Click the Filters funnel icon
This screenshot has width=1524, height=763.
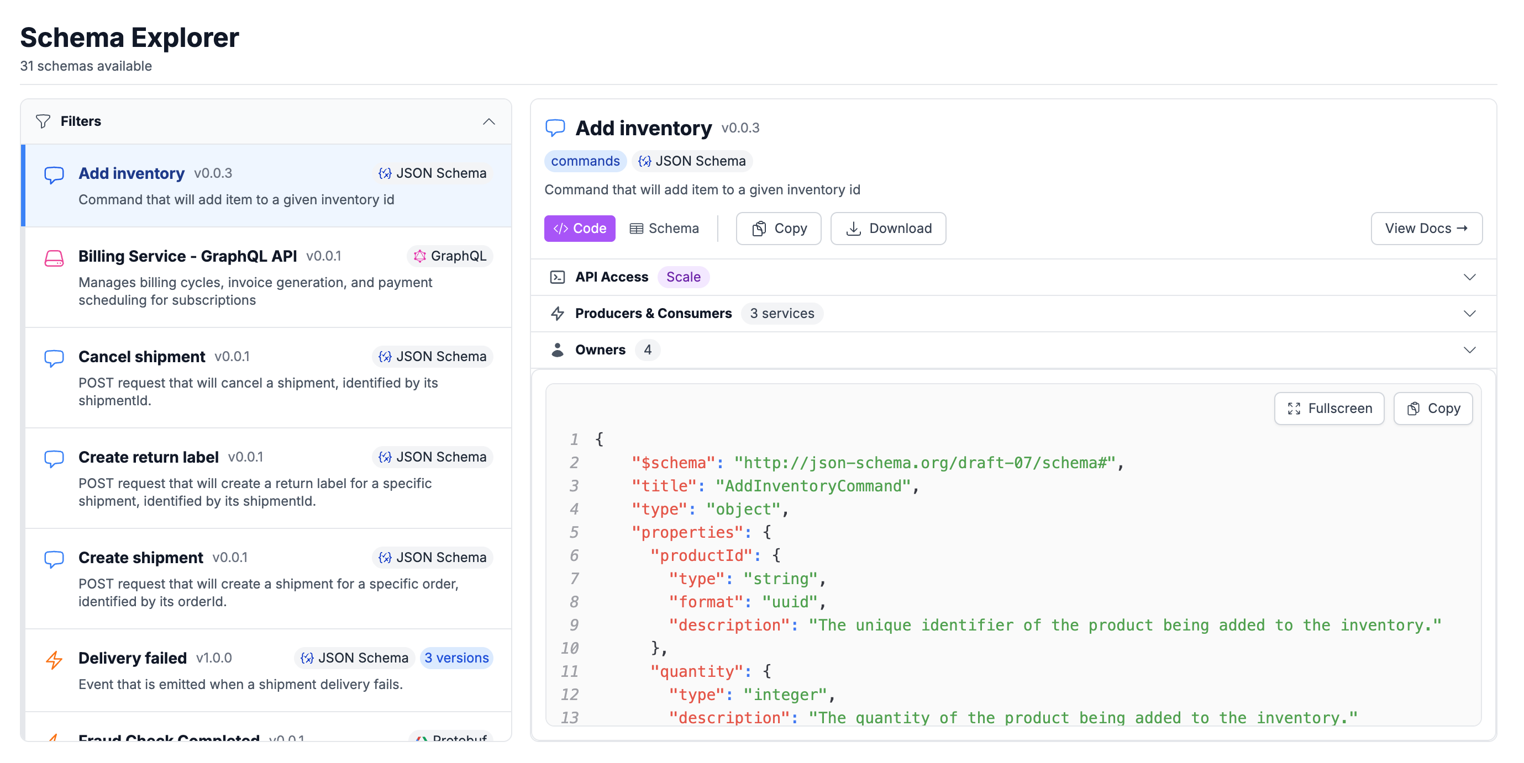pos(43,120)
